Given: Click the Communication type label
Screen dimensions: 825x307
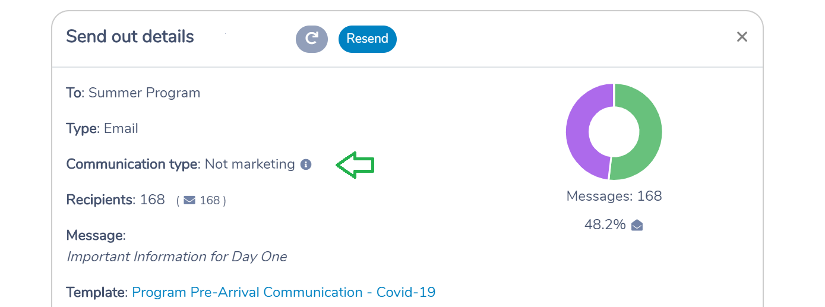Looking at the screenshot, I should tap(132, 164).
